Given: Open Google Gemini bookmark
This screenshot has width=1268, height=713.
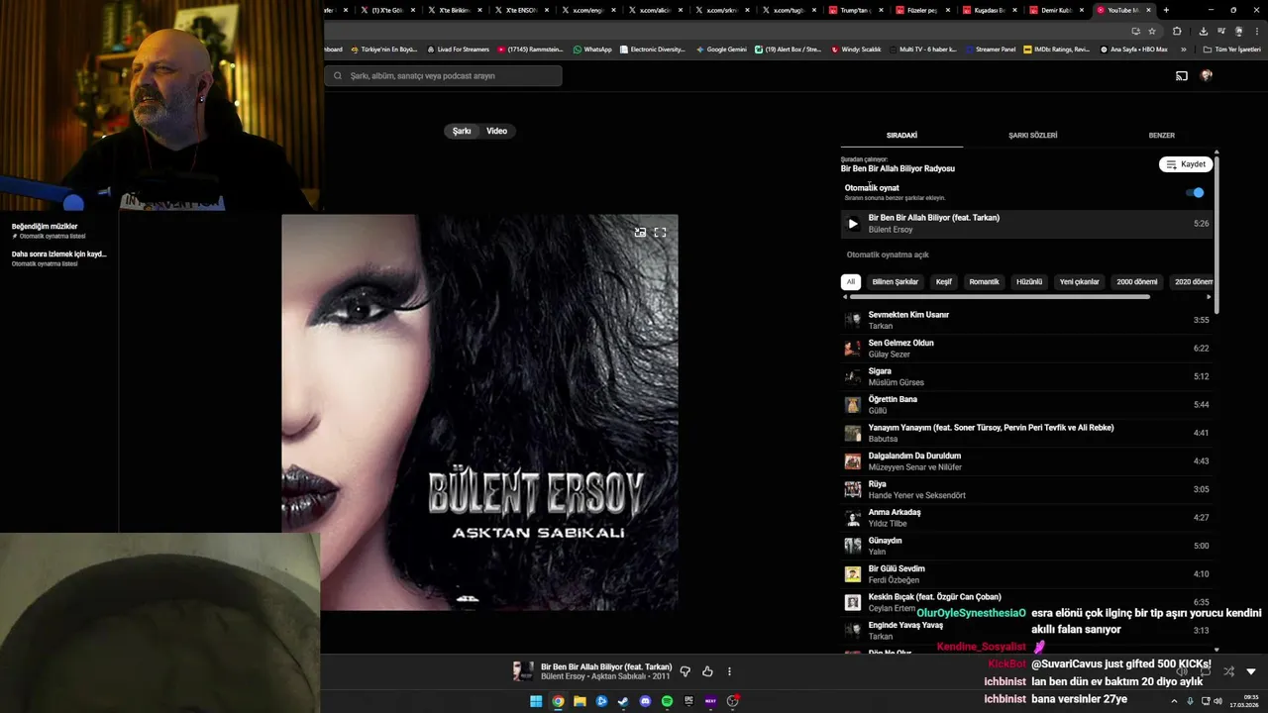Looking at the screenshot, I should click(721, 50).
